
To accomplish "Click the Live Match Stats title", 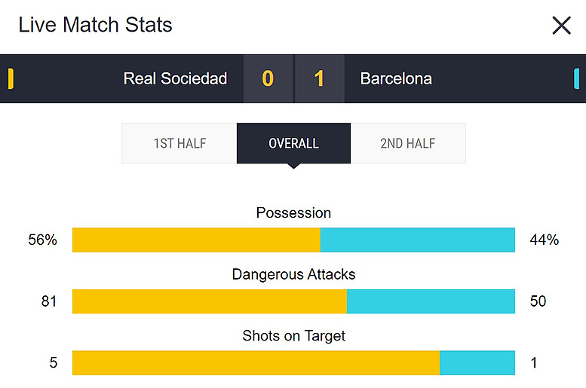I will pyautogui.click(x=95, y=25).
